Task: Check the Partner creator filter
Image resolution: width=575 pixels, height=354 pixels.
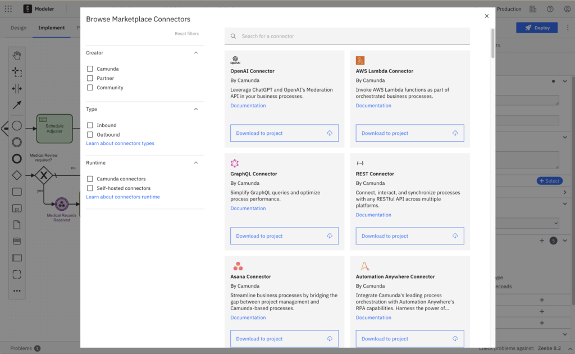Action: tap(90, 78)
